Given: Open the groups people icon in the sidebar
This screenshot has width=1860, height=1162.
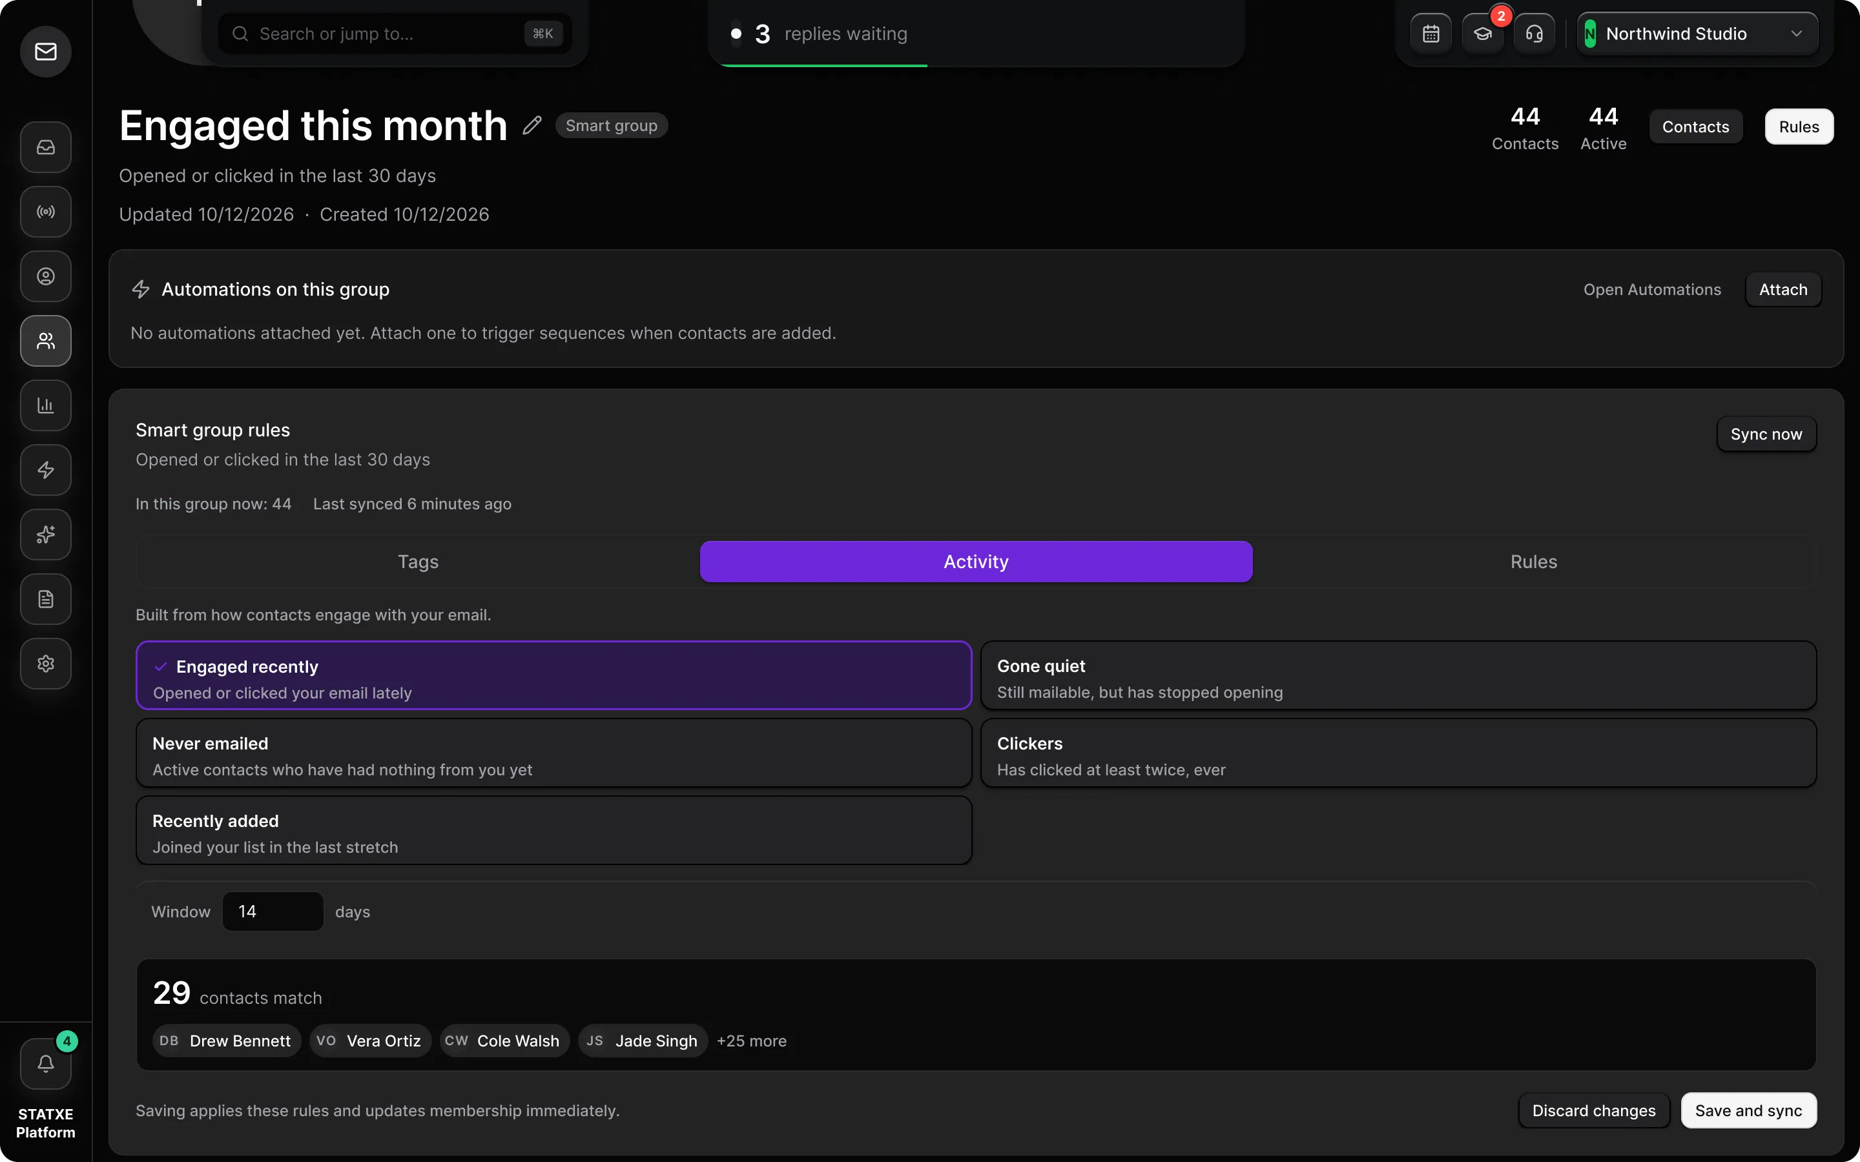Looking at the screenshot, I should (45, 340).
